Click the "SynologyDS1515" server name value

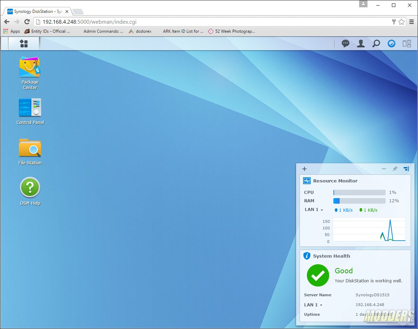coord(372,295)
